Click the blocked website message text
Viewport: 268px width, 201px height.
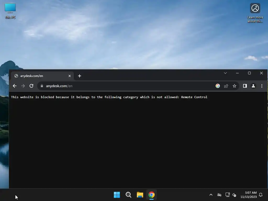(x=109, y=97)
